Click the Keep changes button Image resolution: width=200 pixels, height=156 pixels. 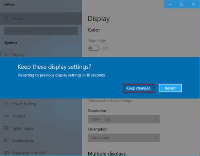[x=138, y=88]
